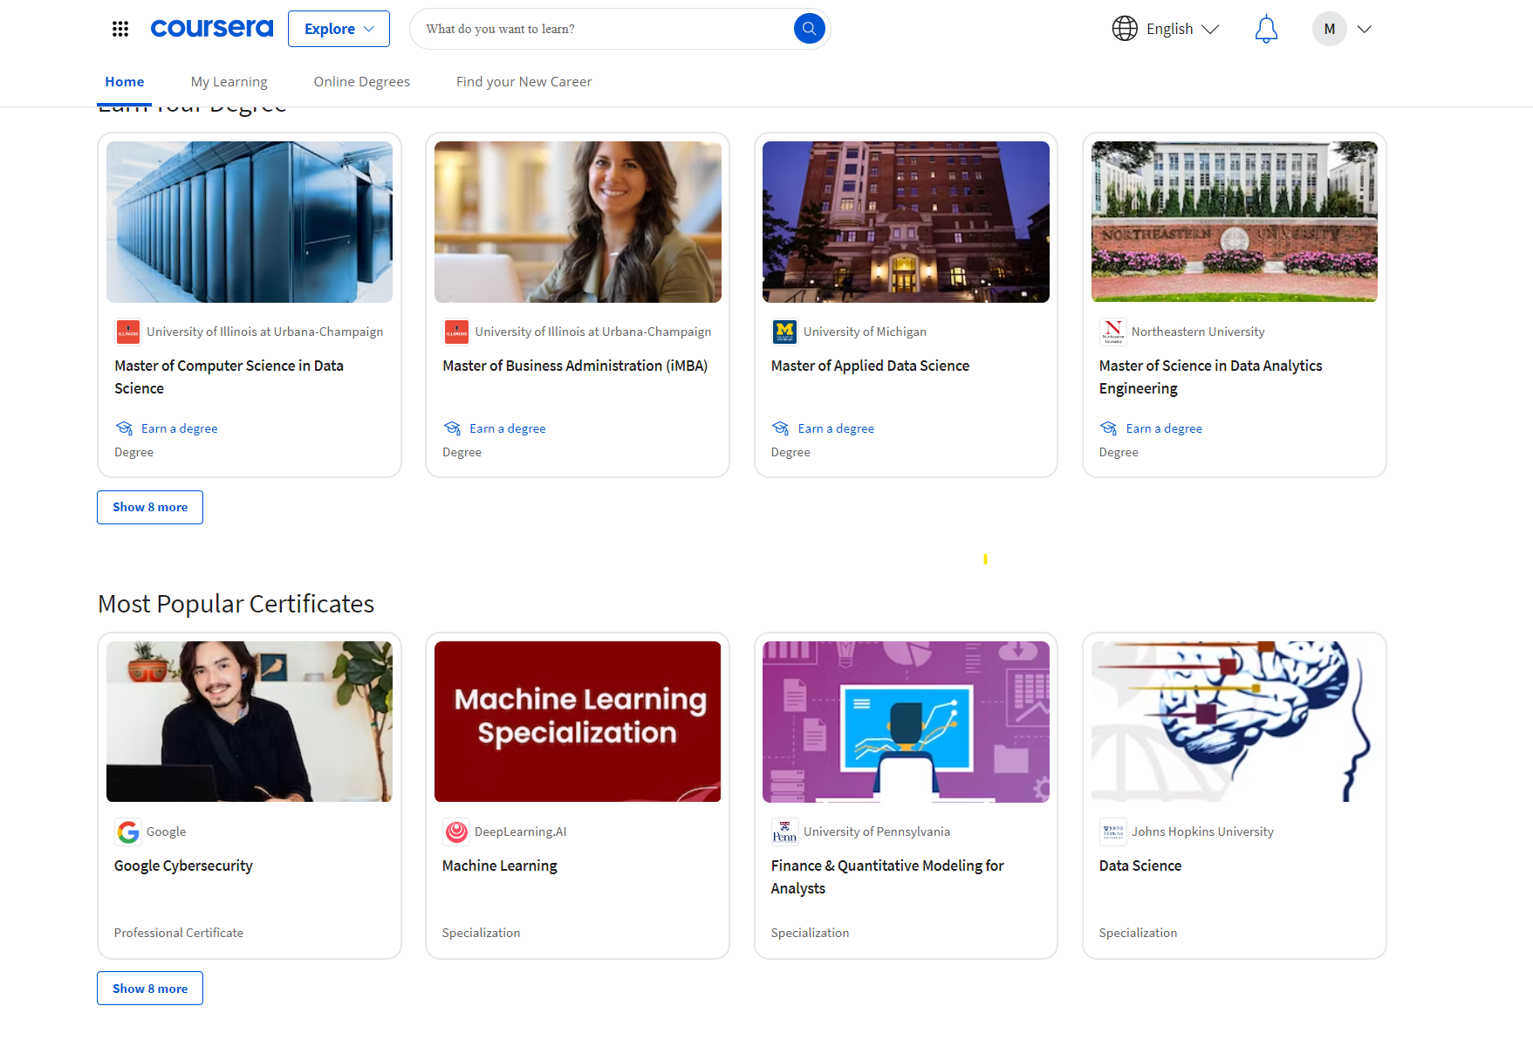Image resolution: width=1533 pixels, height=1054 pixels.
Task: Click the Johns Hopkins University logo
Action: (x=1113, y=832)
